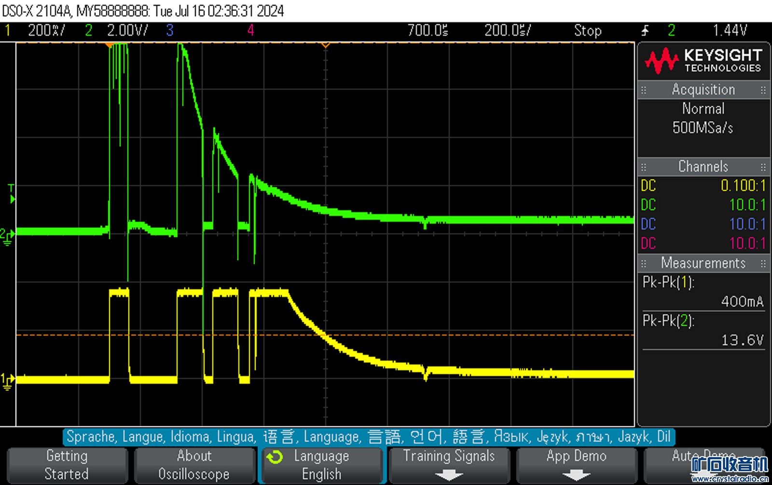Open the Language English selector softkey
This screenshot has width=772, height=485.
click(x=321, y=465)
